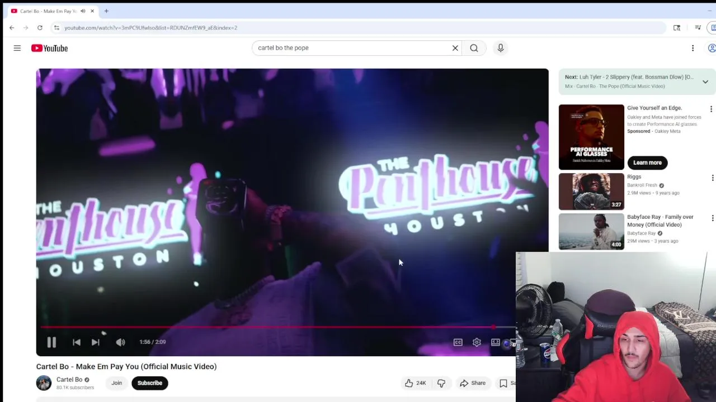The width and height of the screenshot is (716, 402).
Task: Open options for Babyface Ray video
Action: tap(712, 218)
